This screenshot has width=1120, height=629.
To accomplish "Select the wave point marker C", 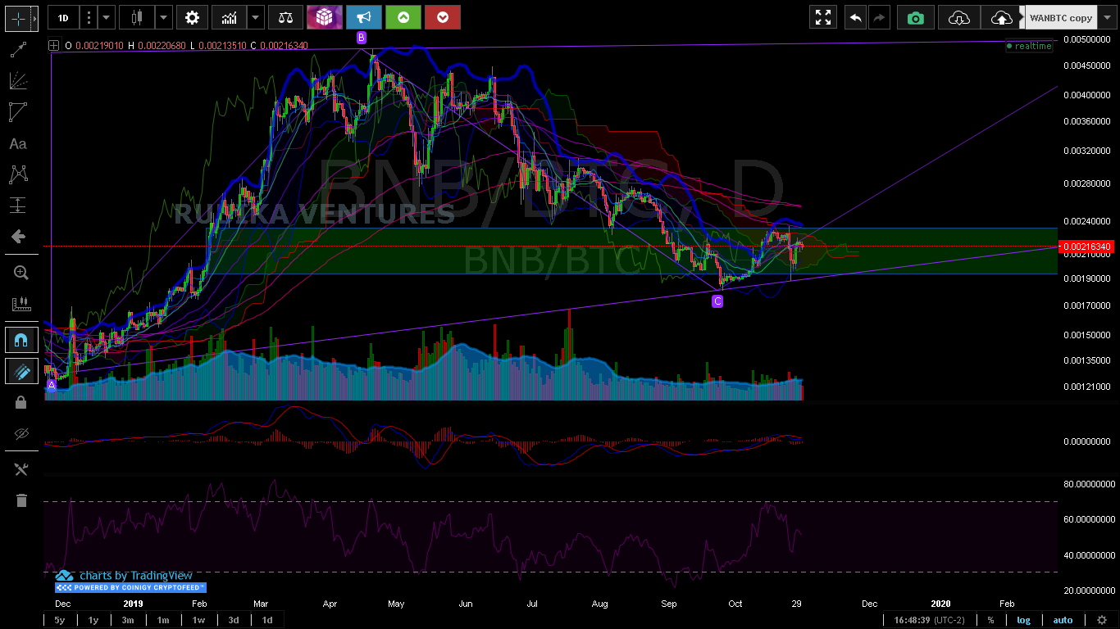I will coord(717,301).
